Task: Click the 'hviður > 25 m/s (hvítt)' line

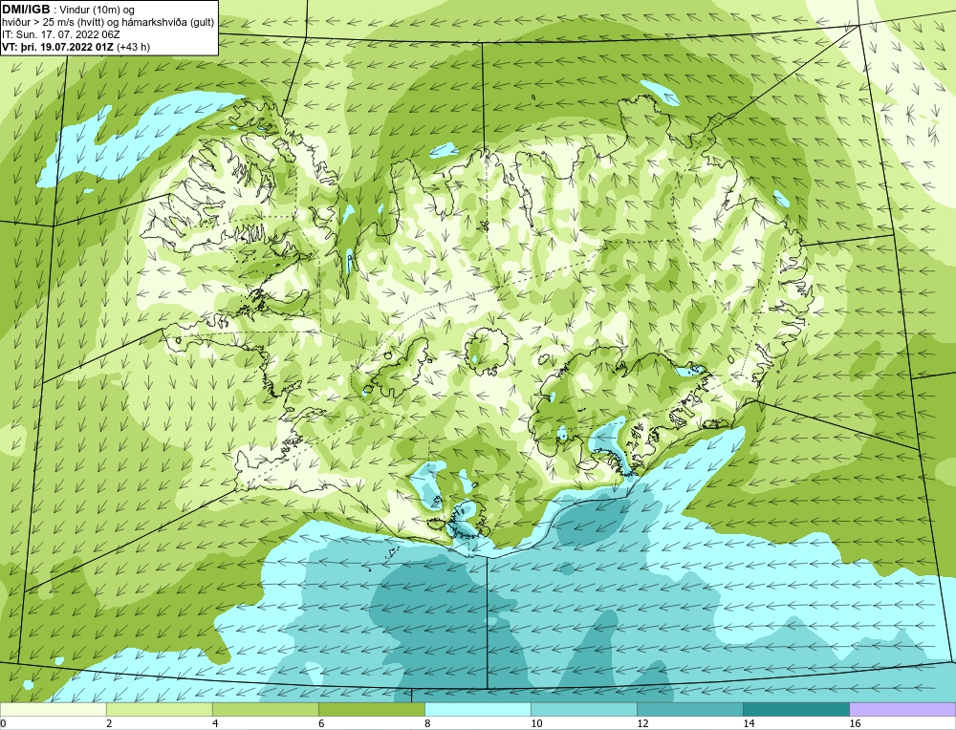Action: click(107, 23)
